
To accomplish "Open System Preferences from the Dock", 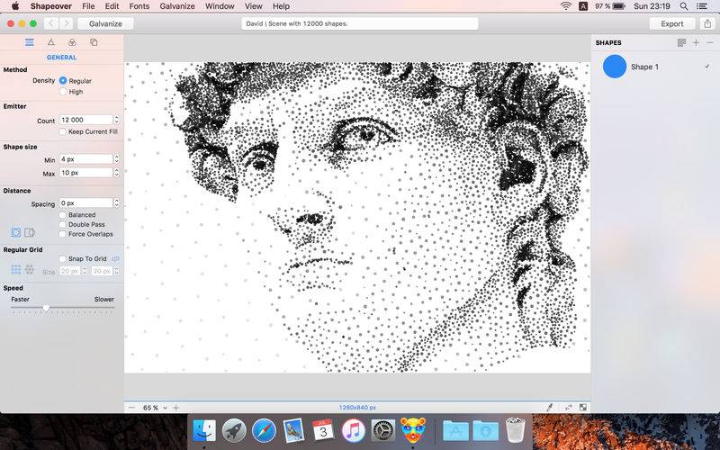I will (383, 431).
